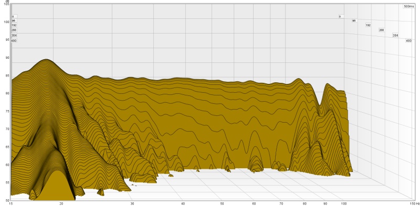Viewport: 420px width, 206px height.
Task: Click the 0 time label near right side
Action: pyautogui.click(x=340, y=17)
